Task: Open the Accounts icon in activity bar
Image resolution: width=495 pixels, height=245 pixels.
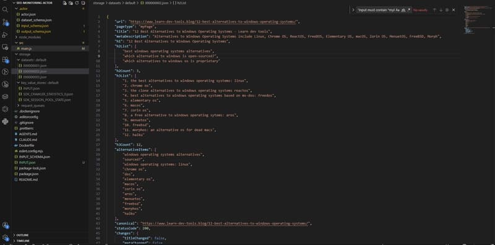Action: 5,225
